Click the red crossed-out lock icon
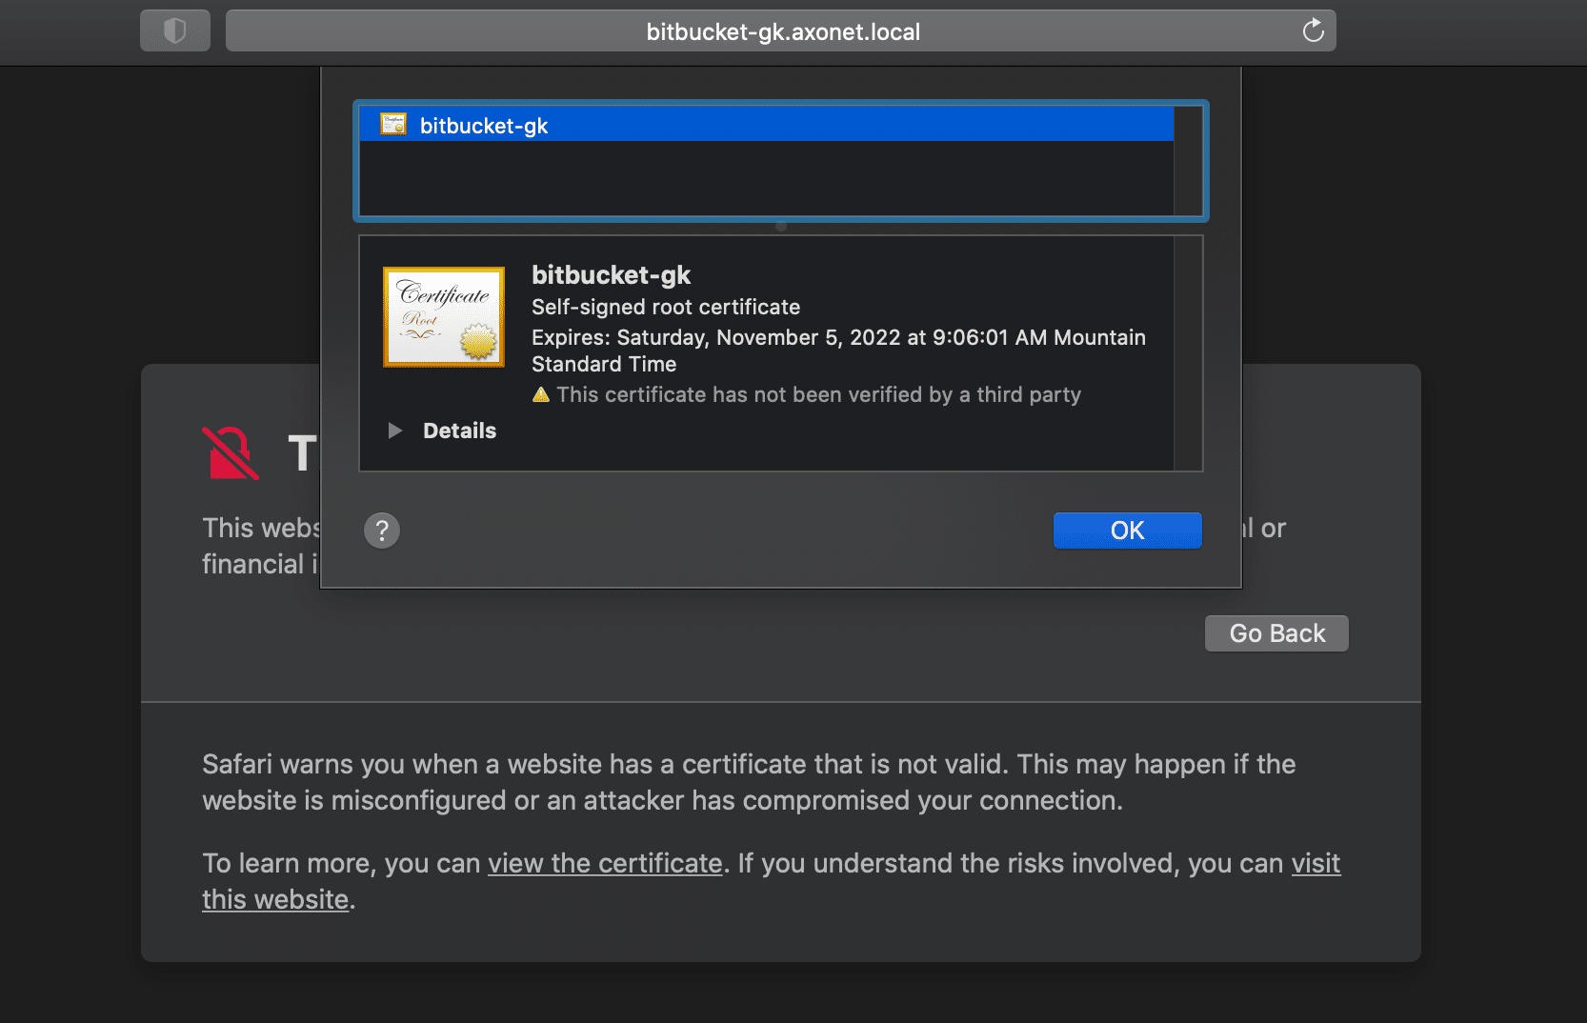 pyautogui.click(x=230, y=452)
